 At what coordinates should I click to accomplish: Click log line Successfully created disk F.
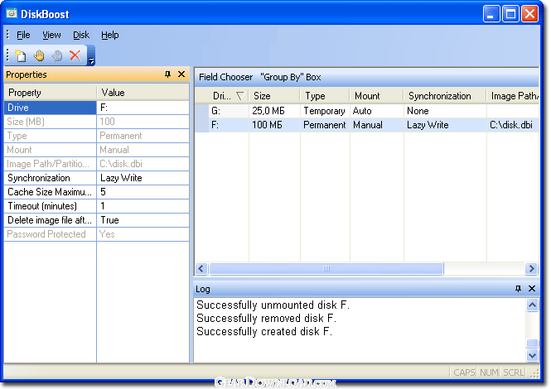264,332
